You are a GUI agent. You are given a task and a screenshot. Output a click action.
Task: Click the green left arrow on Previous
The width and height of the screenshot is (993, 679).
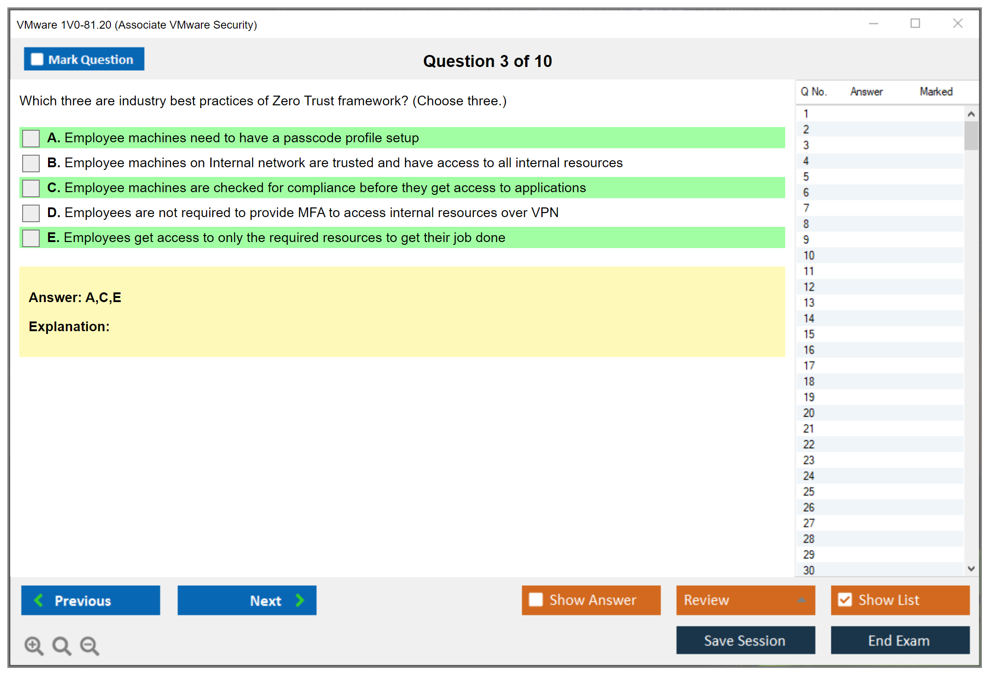tap(39, 600)
